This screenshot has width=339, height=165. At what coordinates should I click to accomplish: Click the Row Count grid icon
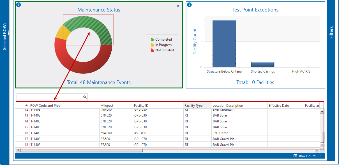pos(295,155)
